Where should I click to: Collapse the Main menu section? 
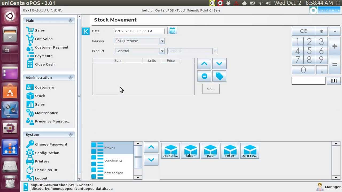coord(71,21)
